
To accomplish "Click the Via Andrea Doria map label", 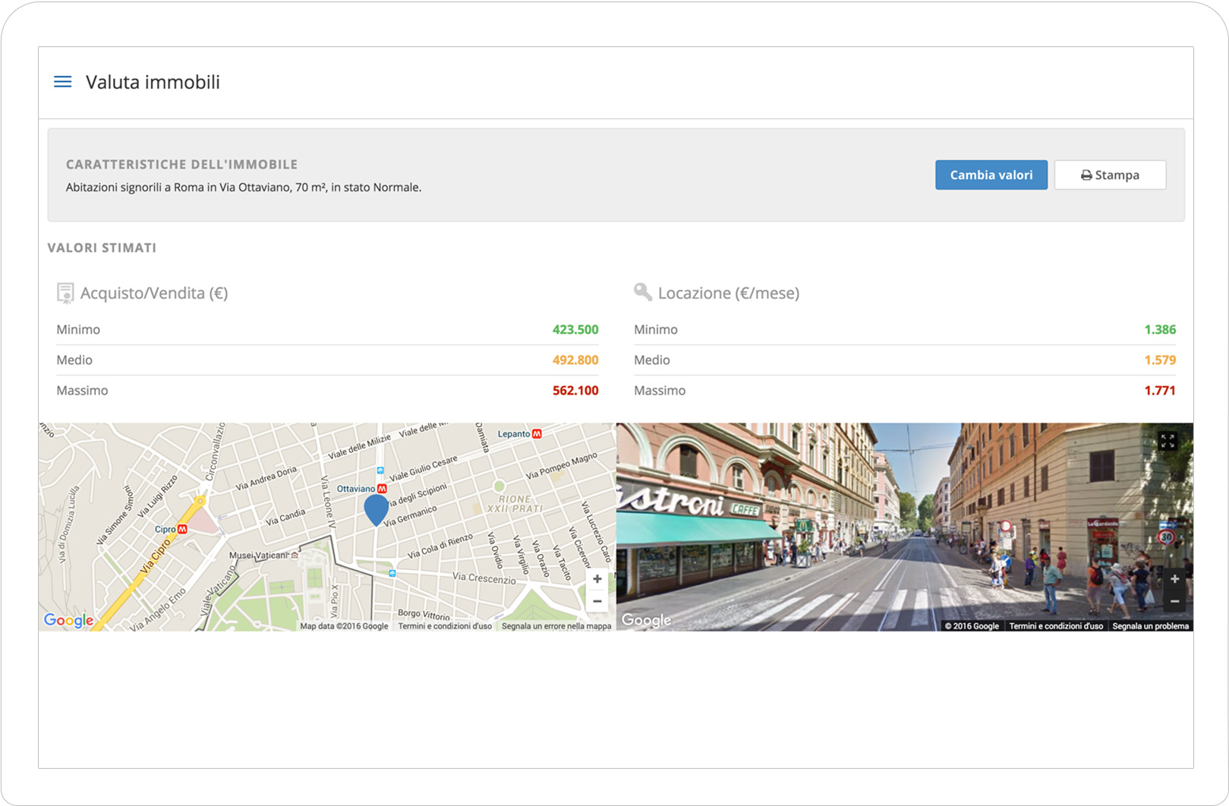I will 266,478.
